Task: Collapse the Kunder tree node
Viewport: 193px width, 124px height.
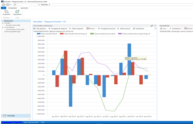Action: coord(3,23)
